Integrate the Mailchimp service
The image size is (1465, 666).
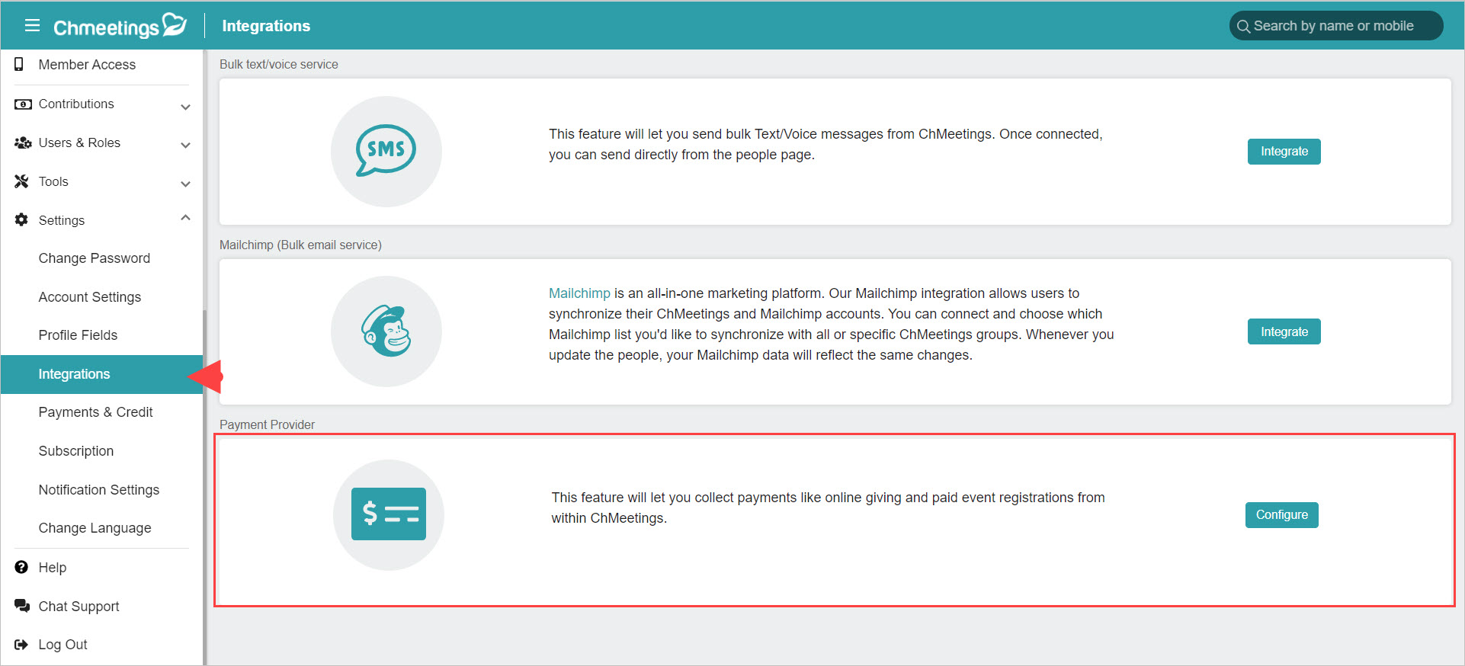(x=1284, y=331)
